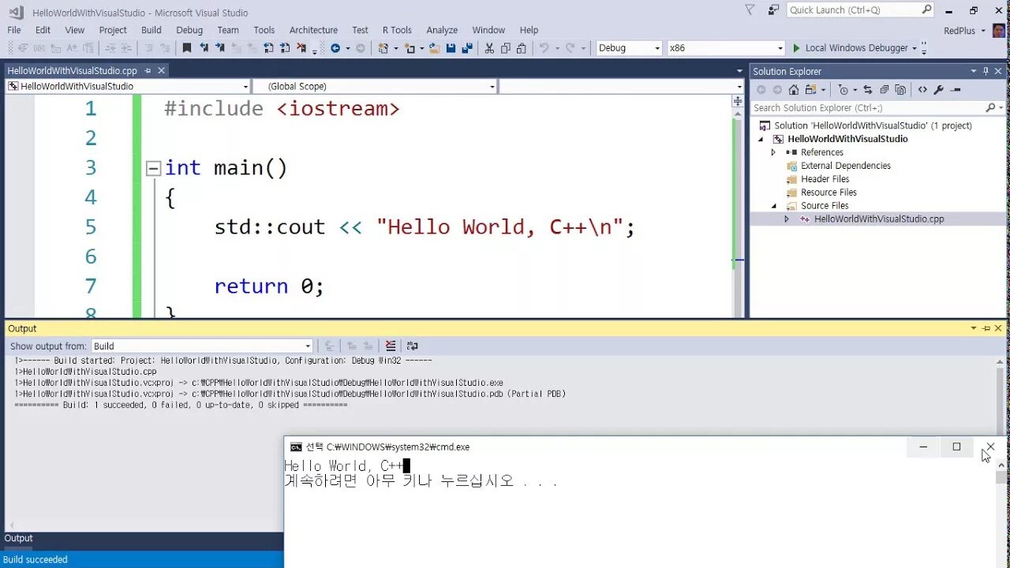
Task: Click the Navigate Backward arrow icon
Action: [x=335, y=48]
